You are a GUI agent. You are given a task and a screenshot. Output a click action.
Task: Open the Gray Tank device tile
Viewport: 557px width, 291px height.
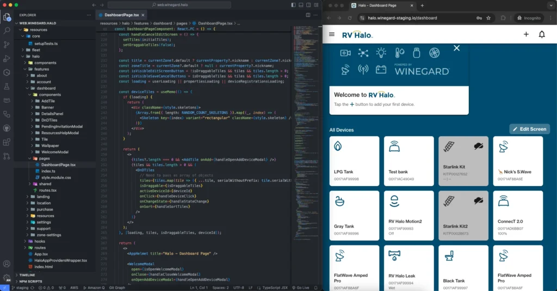354,216
